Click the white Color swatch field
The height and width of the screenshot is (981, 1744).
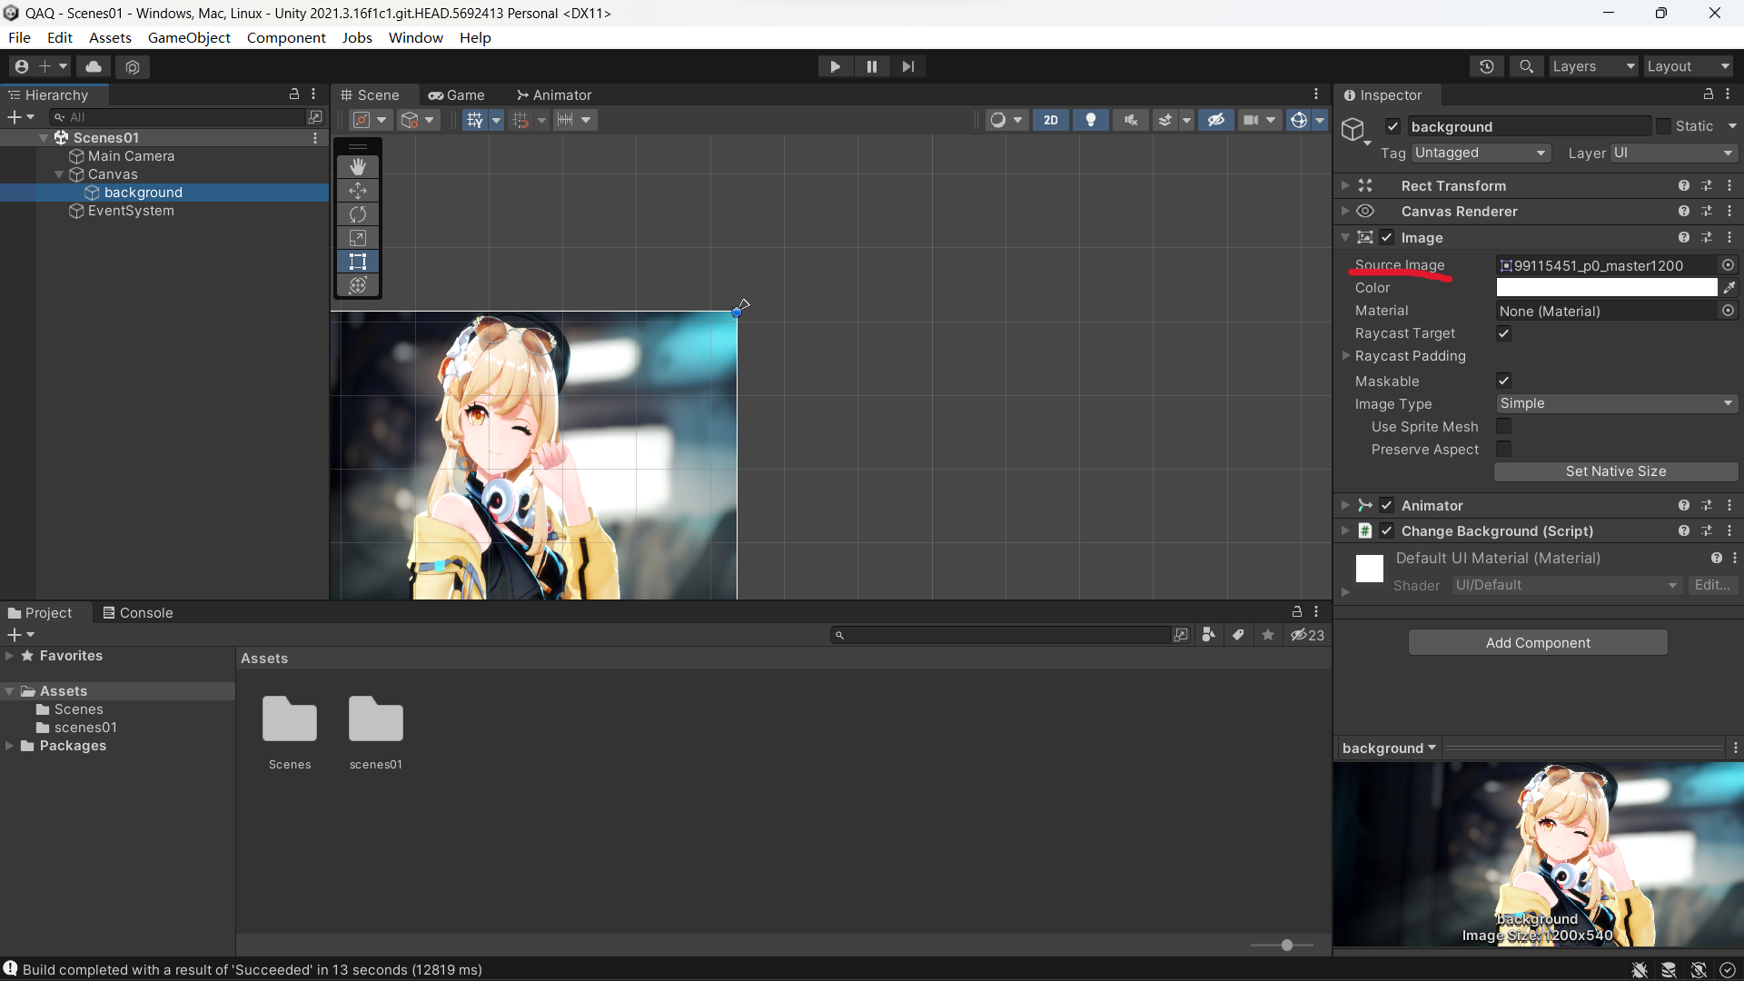point(1606,288)
